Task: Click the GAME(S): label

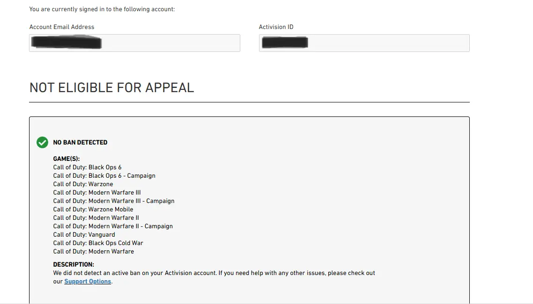Action: [67, 159]
